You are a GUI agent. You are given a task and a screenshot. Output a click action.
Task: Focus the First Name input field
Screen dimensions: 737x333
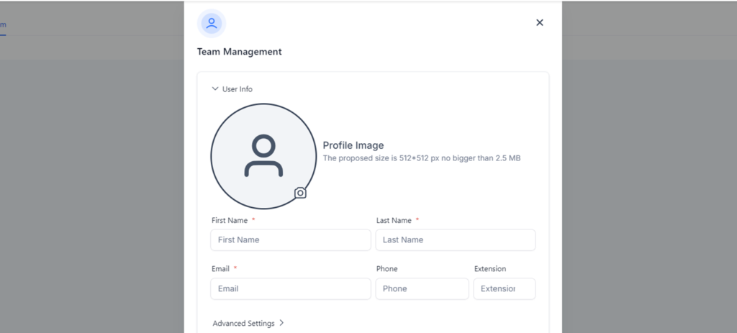click(x=290, y=240)
